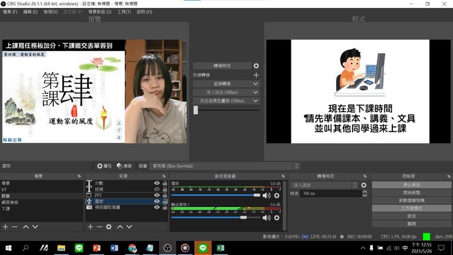The image size is (453, 255).
Task: Toggle lock on 視訊擷取裝置 source
Action: [165, 207]
